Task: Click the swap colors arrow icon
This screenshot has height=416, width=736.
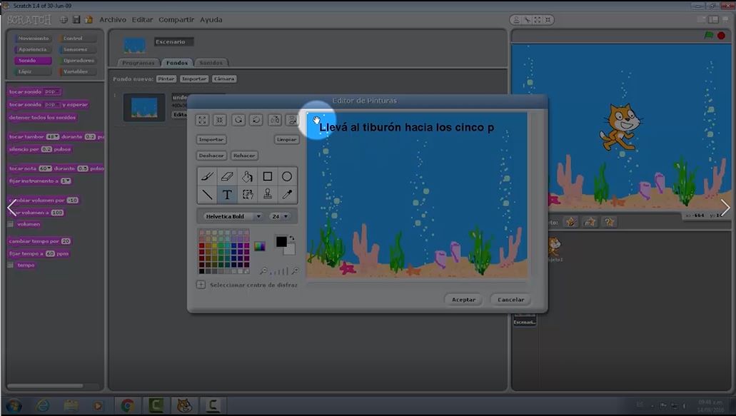Action: coord(292,239)
